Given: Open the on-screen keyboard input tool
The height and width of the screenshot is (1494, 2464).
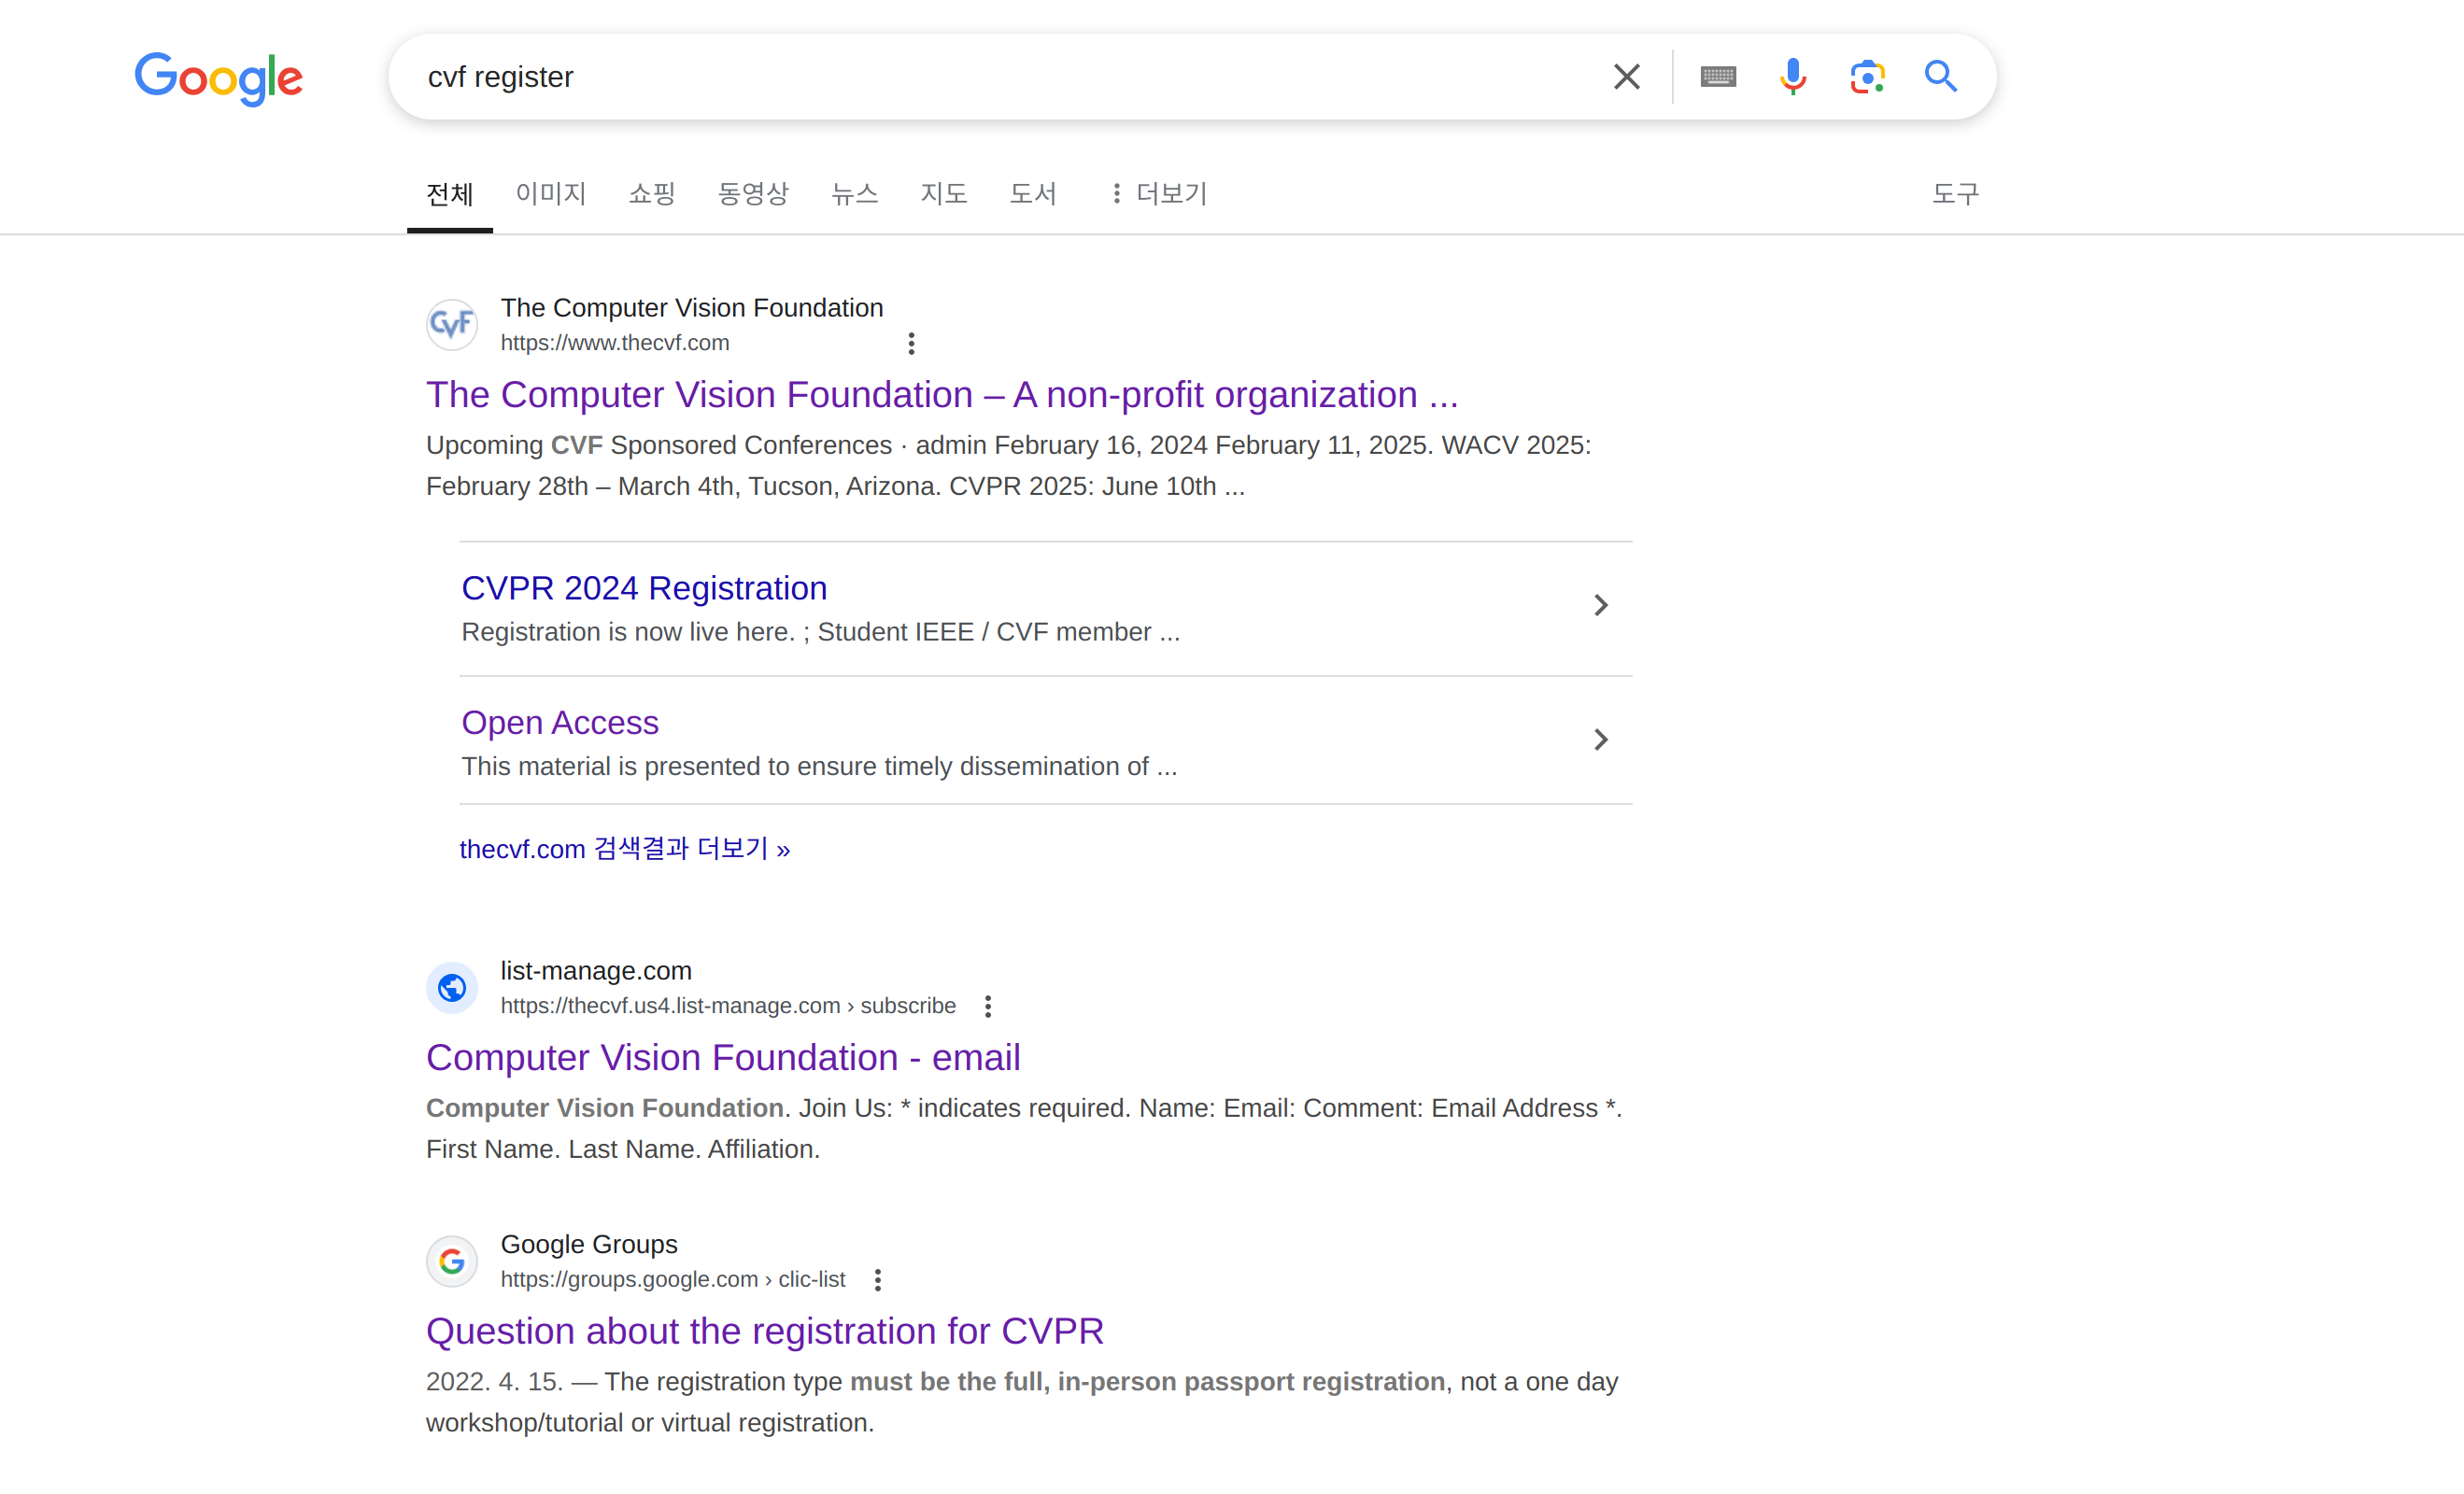Looking at the screenshot, I should [1718, 77].
